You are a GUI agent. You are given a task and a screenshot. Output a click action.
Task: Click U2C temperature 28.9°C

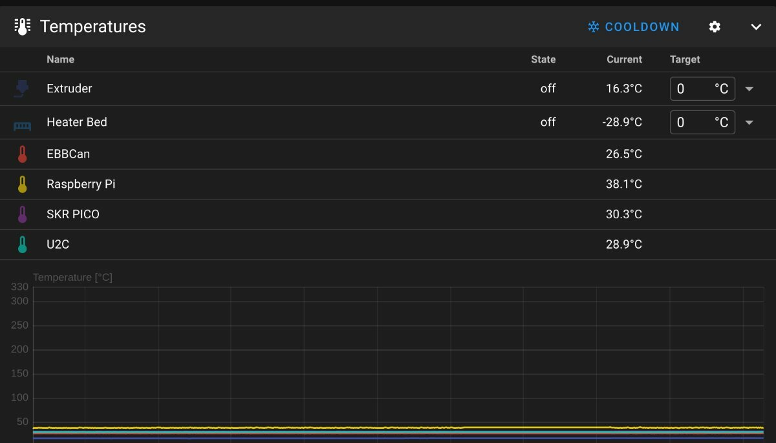tap(624, 244)
